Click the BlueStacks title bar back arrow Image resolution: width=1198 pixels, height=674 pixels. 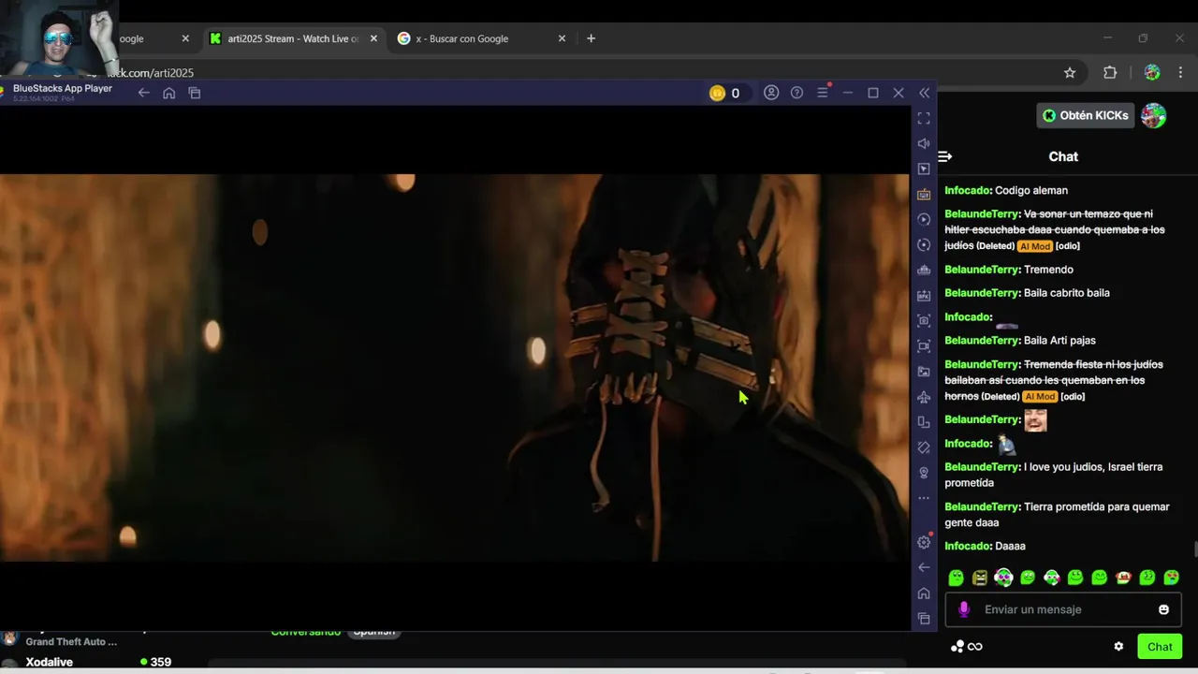pos(143,93)
